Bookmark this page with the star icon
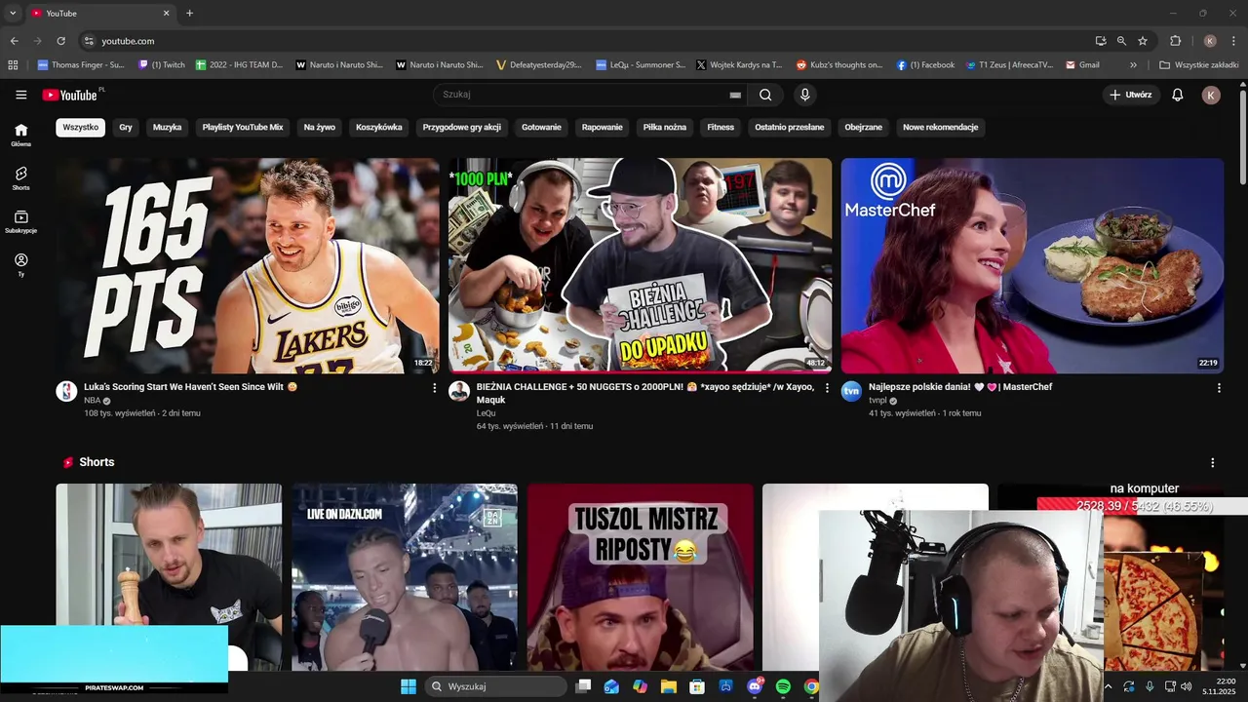 pyautogui.click(x=1143, y=41)
